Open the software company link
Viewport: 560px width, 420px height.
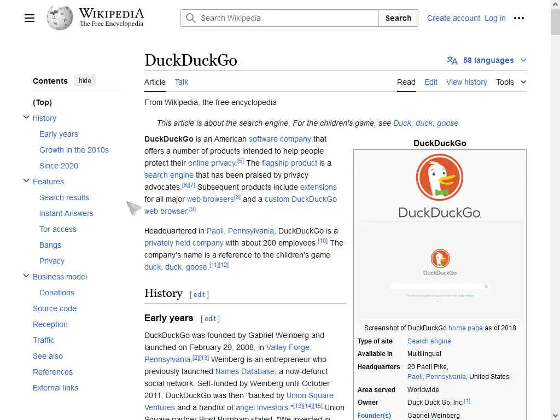[279, 139]
